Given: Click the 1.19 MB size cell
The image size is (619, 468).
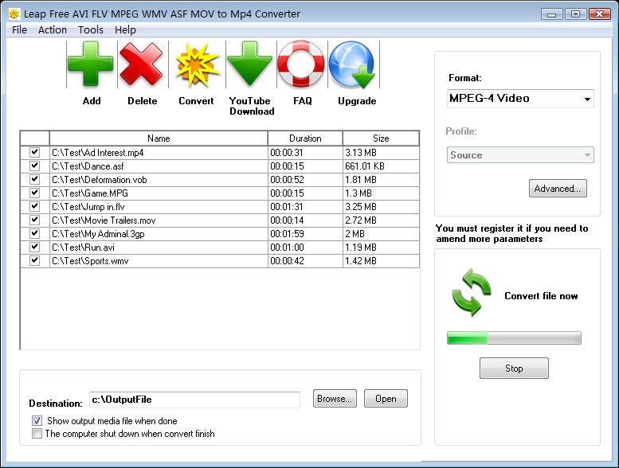Looking at the screenshot, I should click(x=381, y=248).
